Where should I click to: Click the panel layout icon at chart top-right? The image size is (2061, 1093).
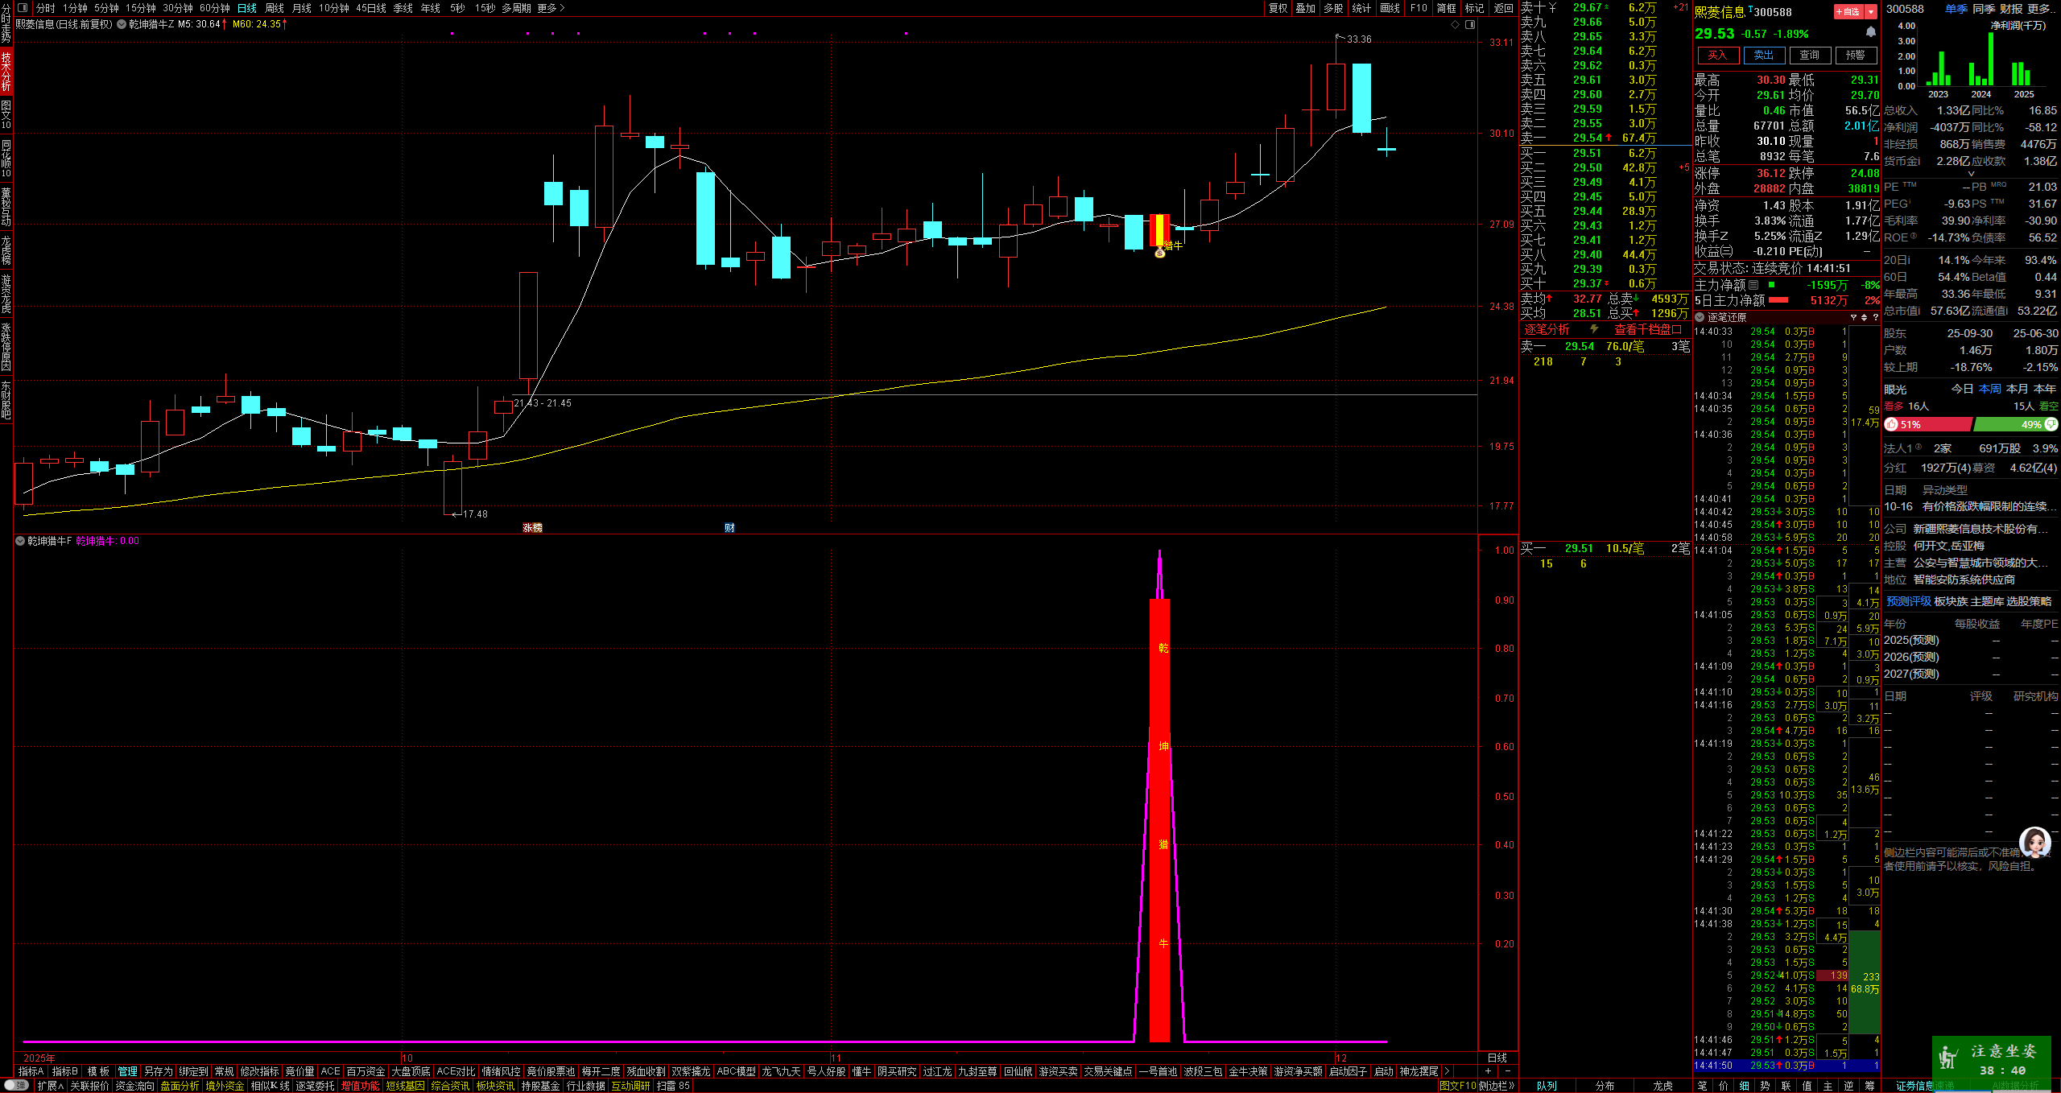point(1470,24)
